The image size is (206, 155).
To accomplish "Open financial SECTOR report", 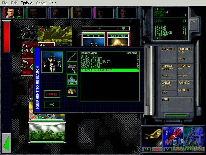I will coord(185,76).
